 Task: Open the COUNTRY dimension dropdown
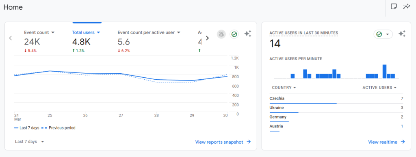[x=284, y=87]
